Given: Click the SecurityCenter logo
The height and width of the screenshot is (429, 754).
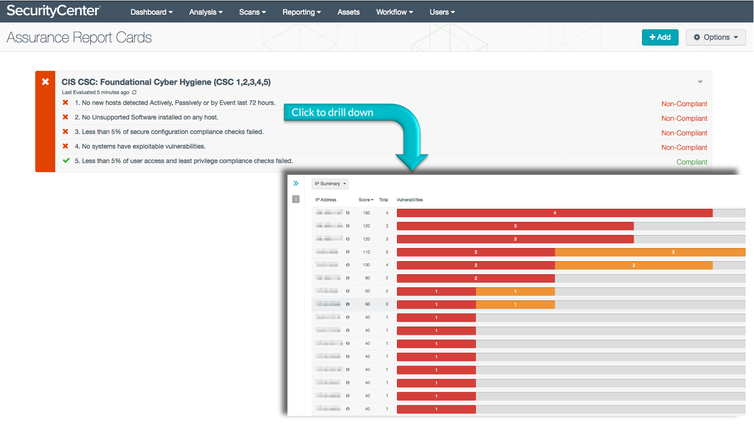Looking at the screenshot, I should [53, 11].
